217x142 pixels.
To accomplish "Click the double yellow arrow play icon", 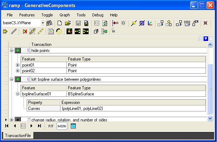I will [5, 32].
